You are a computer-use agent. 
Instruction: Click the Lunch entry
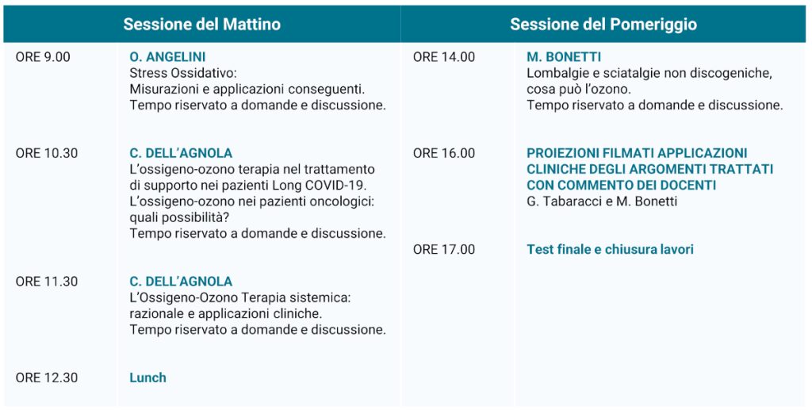(x=147, y=378)
